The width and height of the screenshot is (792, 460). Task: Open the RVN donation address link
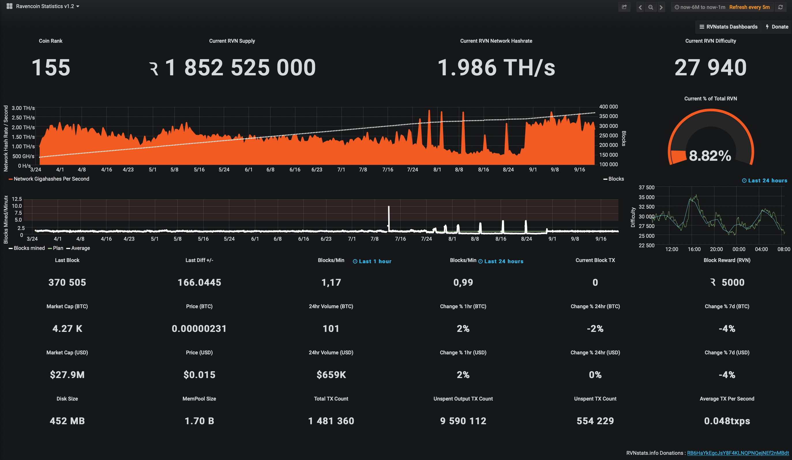pyautogui.click(x=737, y=453)
